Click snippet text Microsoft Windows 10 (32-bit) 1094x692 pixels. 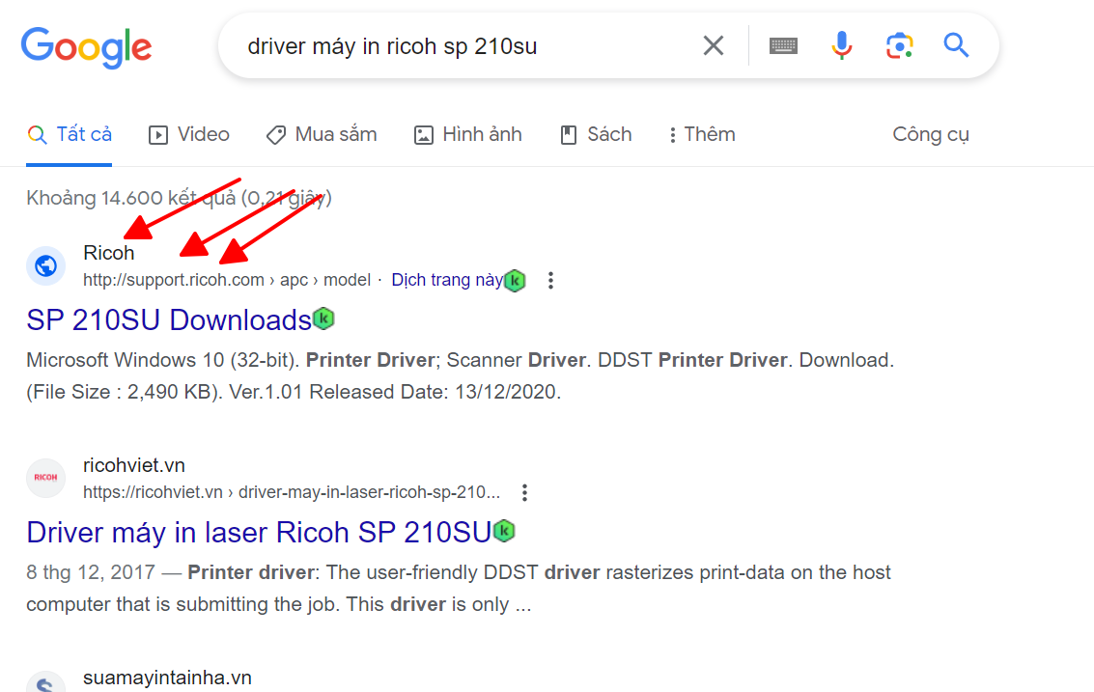coord(163,360)
